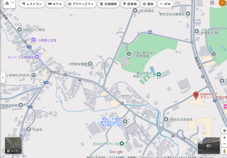Show 駐車場 parking locations

(130, 4)
